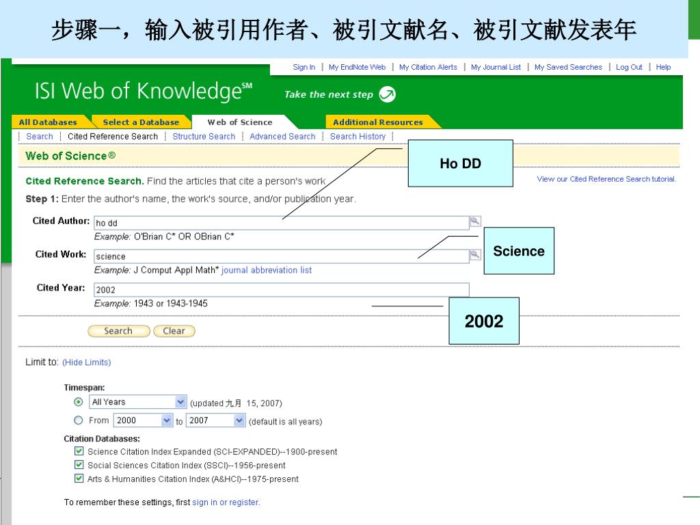The height and width of the screenshot is (525, 700).
Task: Open My Citation Alerts link
Action: [428, 67]
